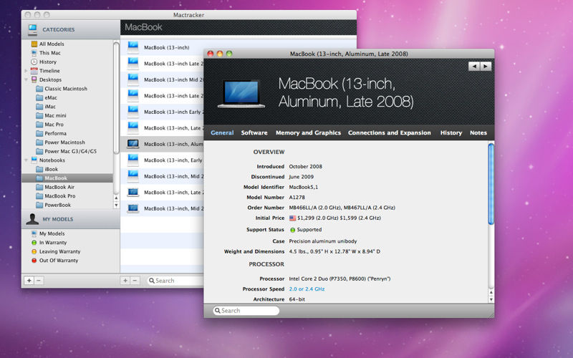The height and width of the screenshot is (358, 573).
Task: Select the MacBook folder in sidebar
Action: pyautogui.click(x=67, y=178)
